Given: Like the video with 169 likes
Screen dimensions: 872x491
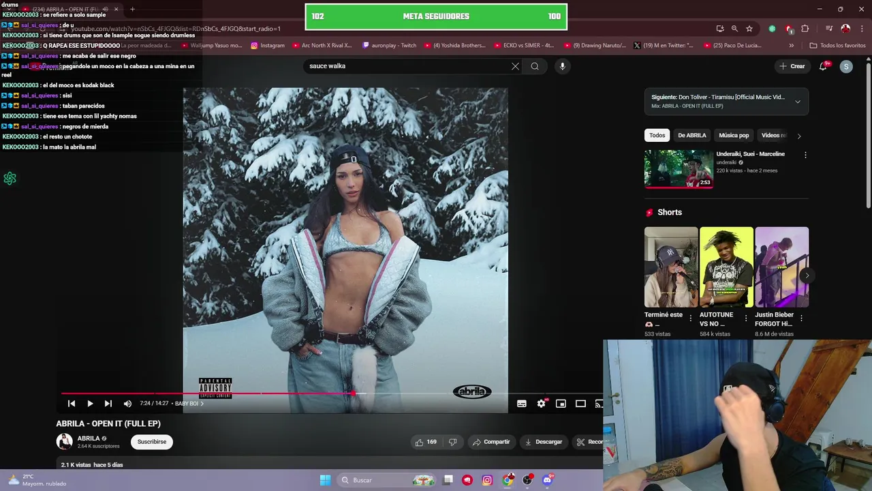Looking at the screenshot, I should (x=426, y=442).
